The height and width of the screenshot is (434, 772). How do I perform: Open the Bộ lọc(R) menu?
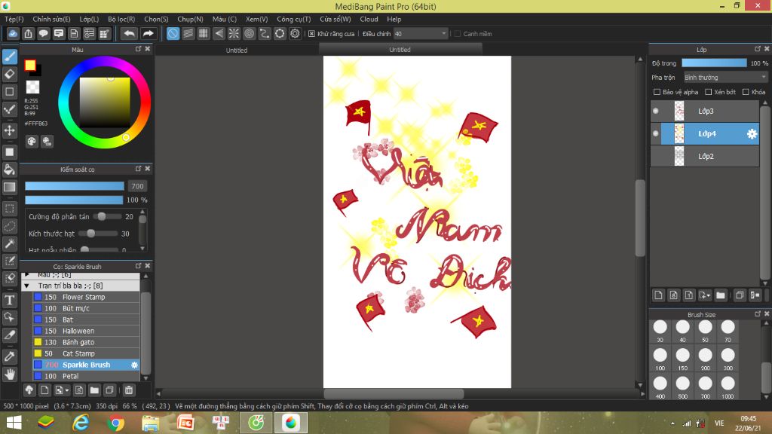point(121,19)
